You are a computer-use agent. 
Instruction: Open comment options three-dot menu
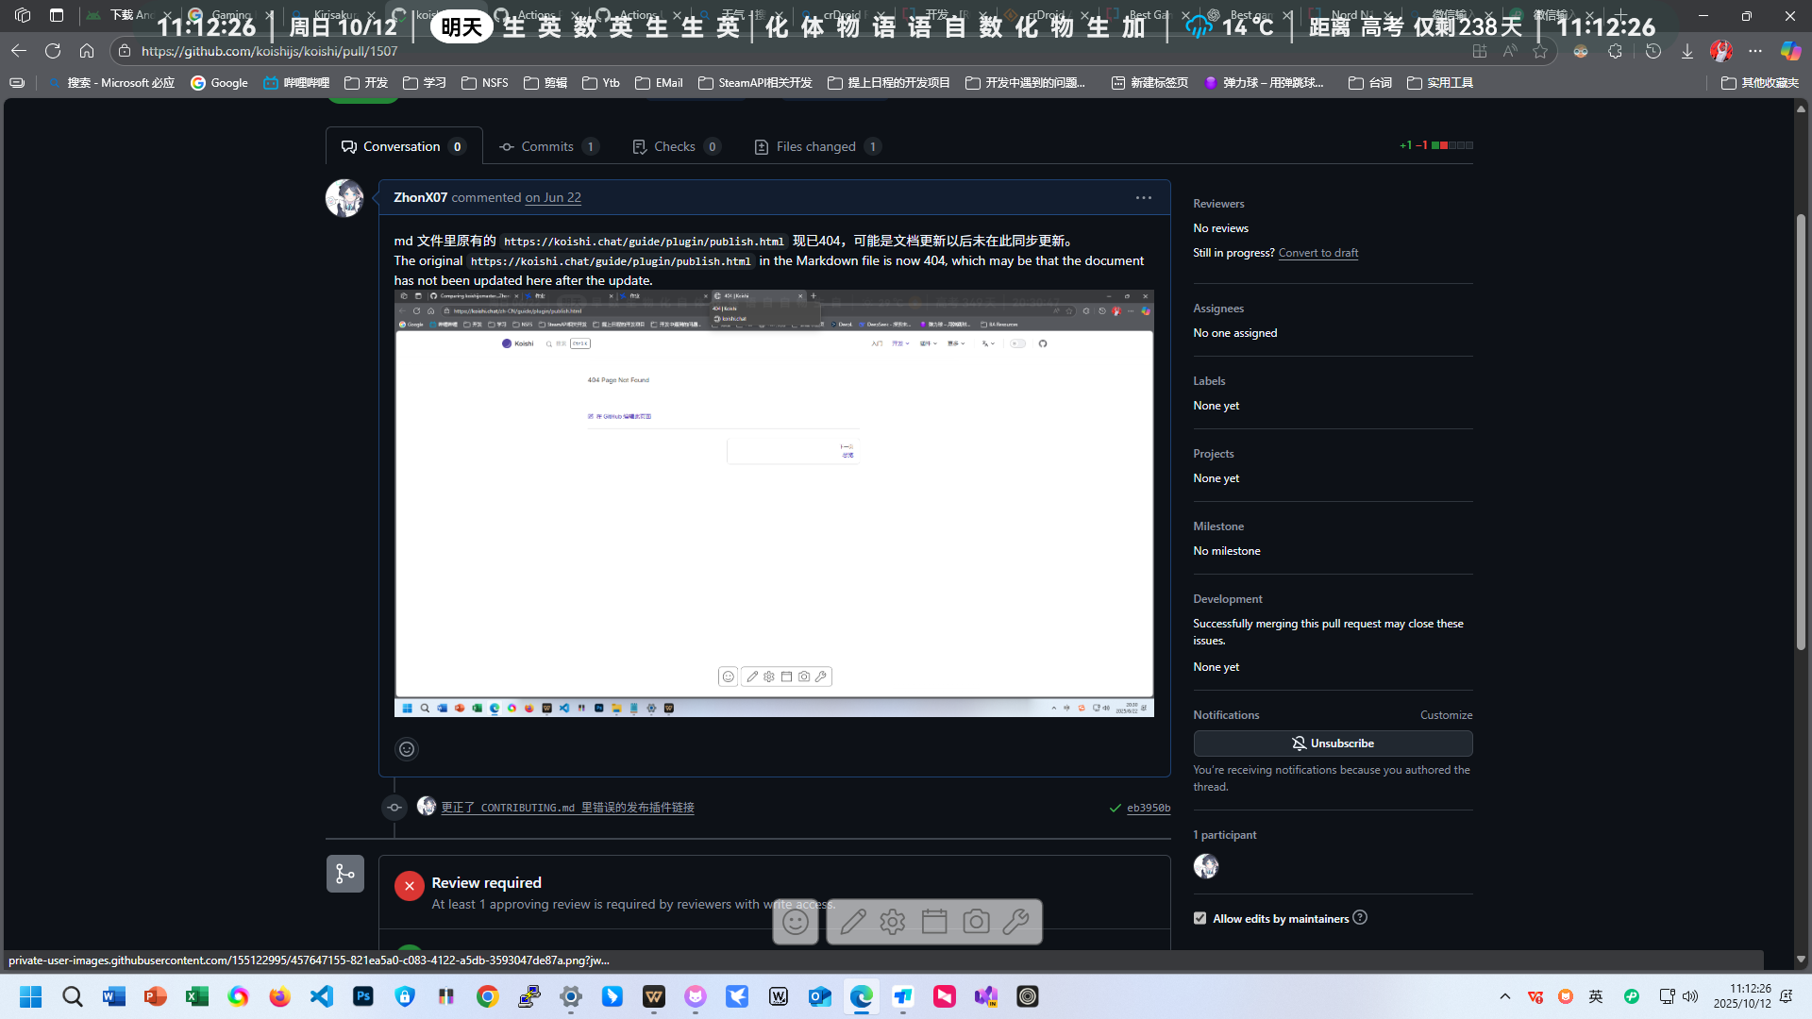tap(1143, 198)
